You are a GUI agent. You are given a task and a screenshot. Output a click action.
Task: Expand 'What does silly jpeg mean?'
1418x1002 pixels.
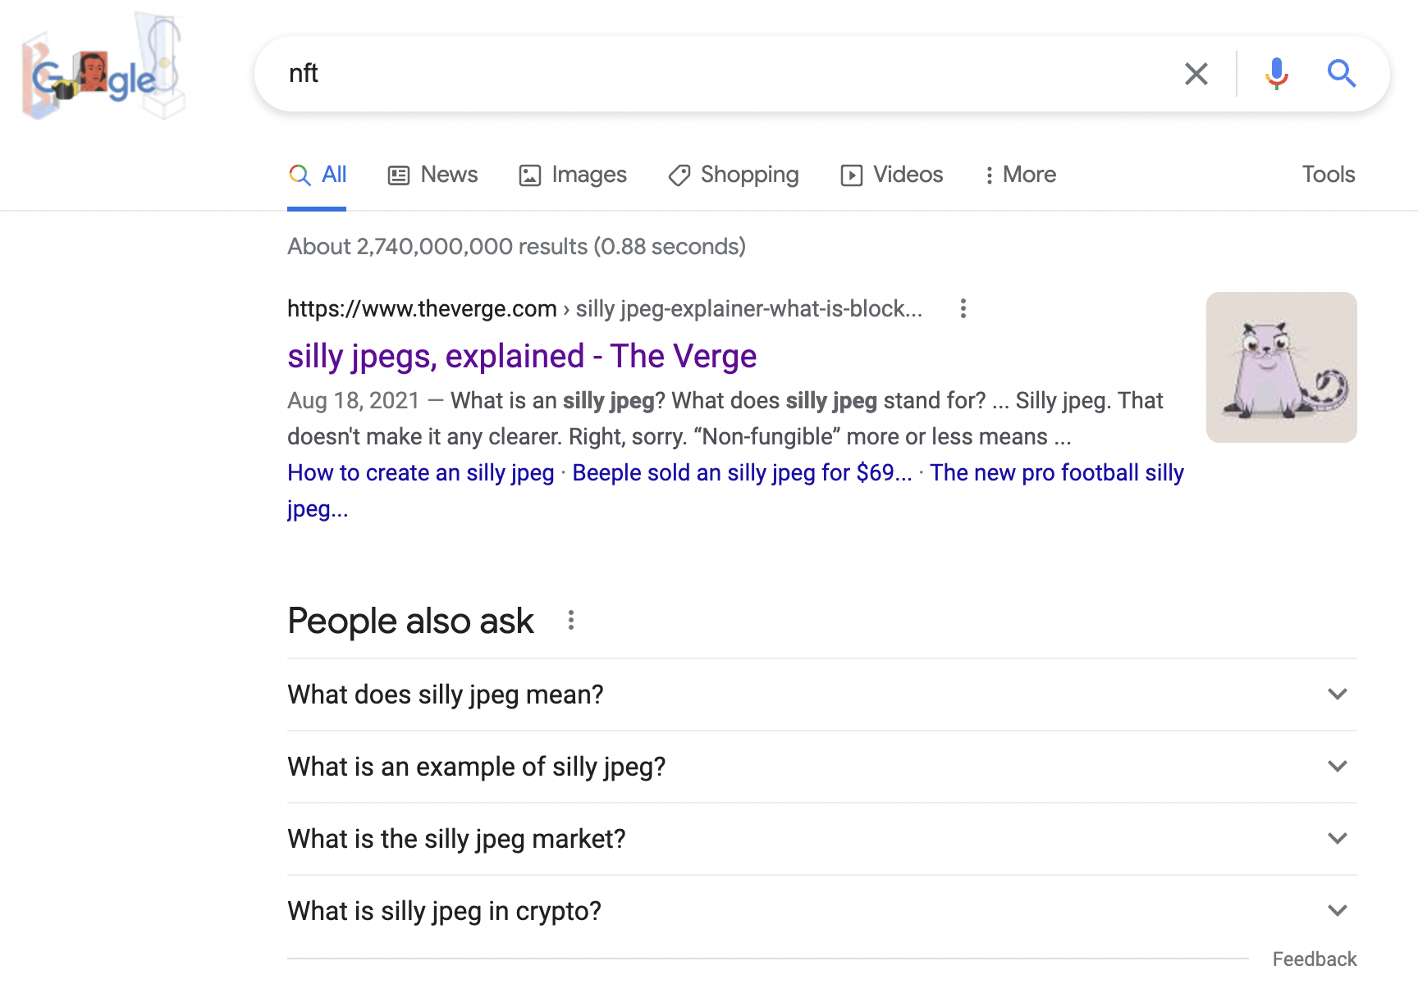click(821, 695)
